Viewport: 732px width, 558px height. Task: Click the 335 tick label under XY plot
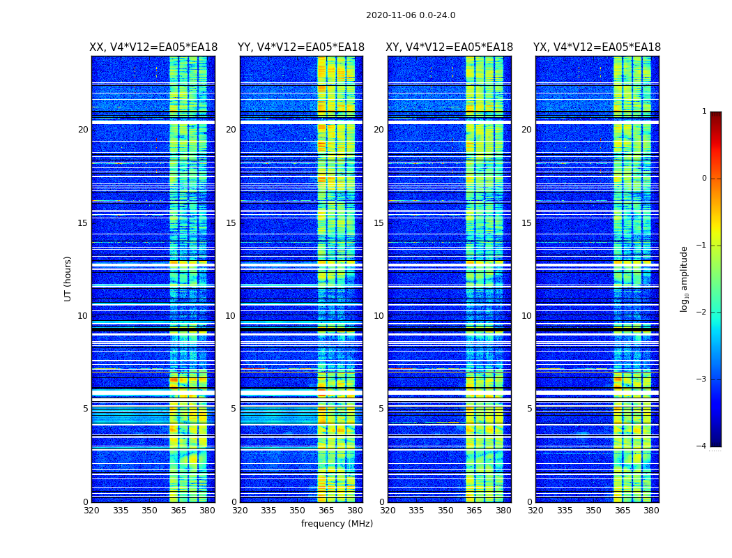point(416,511)
